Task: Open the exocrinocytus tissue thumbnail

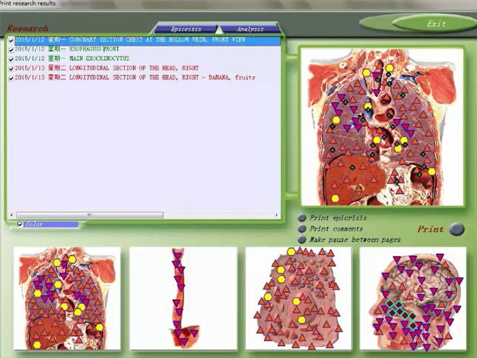Action: [x=298, y=298]
